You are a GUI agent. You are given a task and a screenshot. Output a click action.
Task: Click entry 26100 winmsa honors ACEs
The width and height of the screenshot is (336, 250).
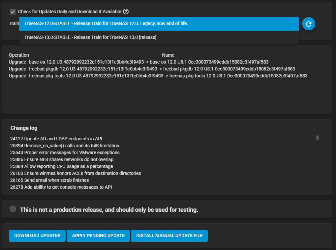coord(76,173)
